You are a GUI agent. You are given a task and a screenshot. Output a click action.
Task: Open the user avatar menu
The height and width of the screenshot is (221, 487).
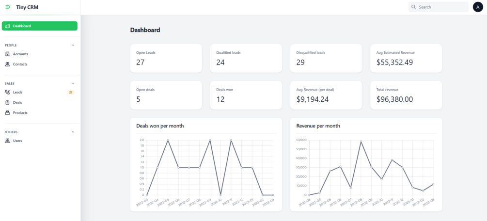(x=478, y=7)
